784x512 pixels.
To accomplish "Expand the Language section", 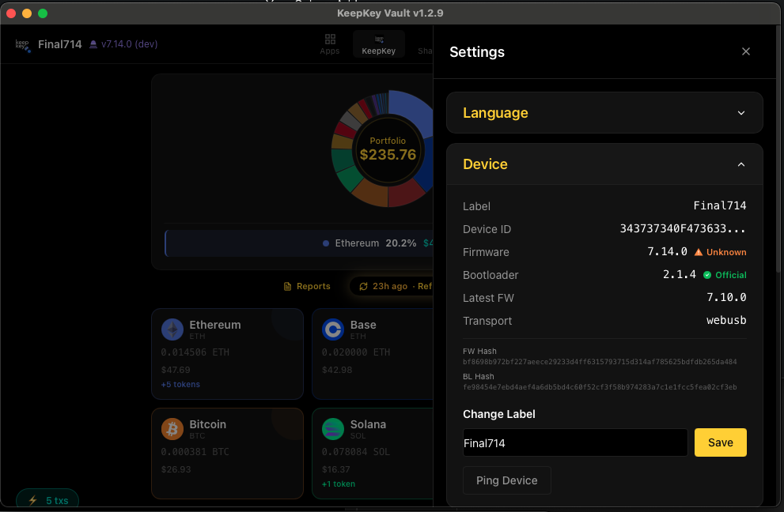I will [604, 113].
